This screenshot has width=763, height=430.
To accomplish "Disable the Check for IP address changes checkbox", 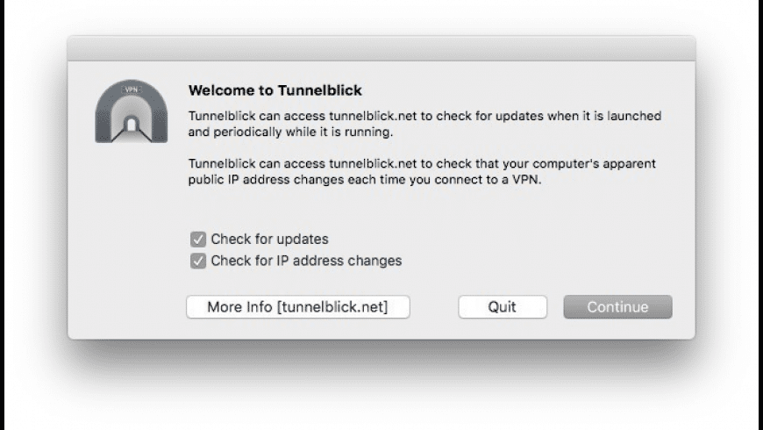I will (x=198, y=261).
